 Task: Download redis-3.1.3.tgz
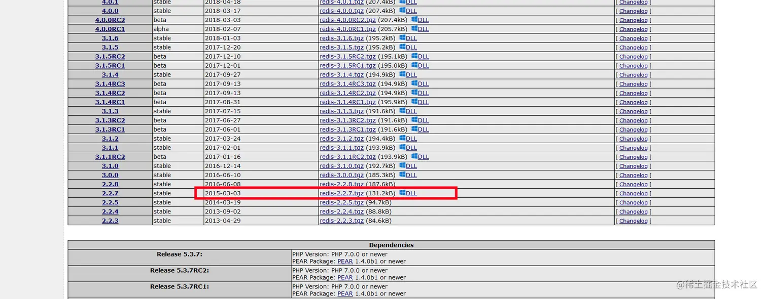pos(341,111)
